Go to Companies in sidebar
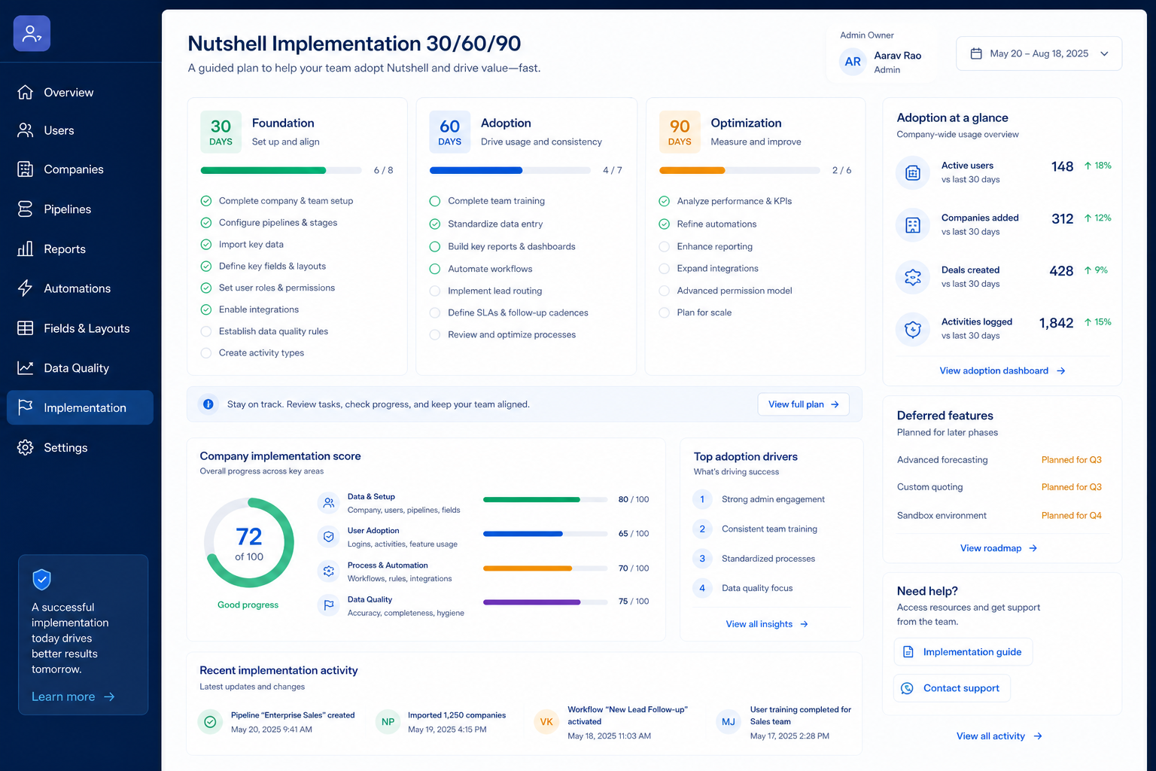The image size is (1156, 771). pyautogui.click(x=80, y=169)
